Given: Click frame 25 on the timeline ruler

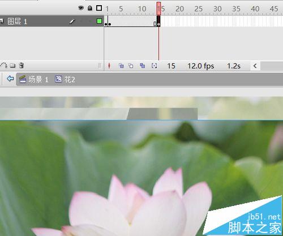Looking at the screenshot, I should click(198, 9).
